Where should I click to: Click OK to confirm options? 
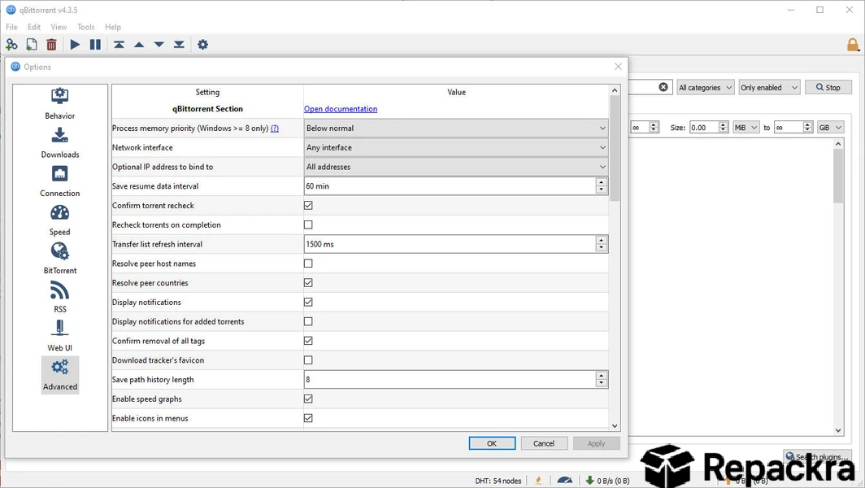pyautogui.click(x=492, y=443)
